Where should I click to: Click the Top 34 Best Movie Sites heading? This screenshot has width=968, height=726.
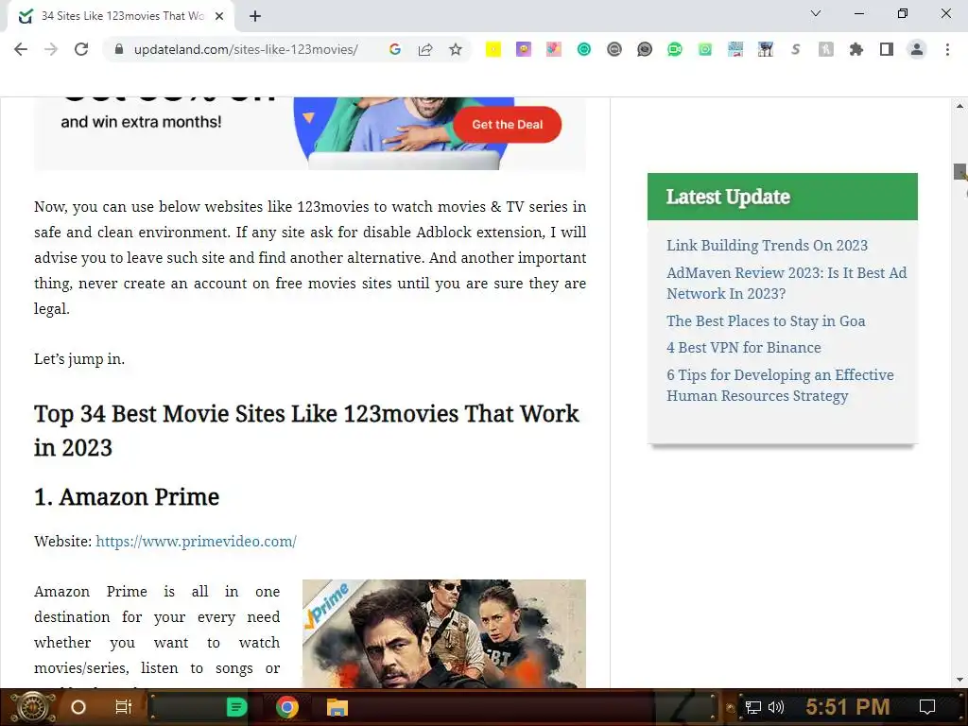click(x=306, y=430)
